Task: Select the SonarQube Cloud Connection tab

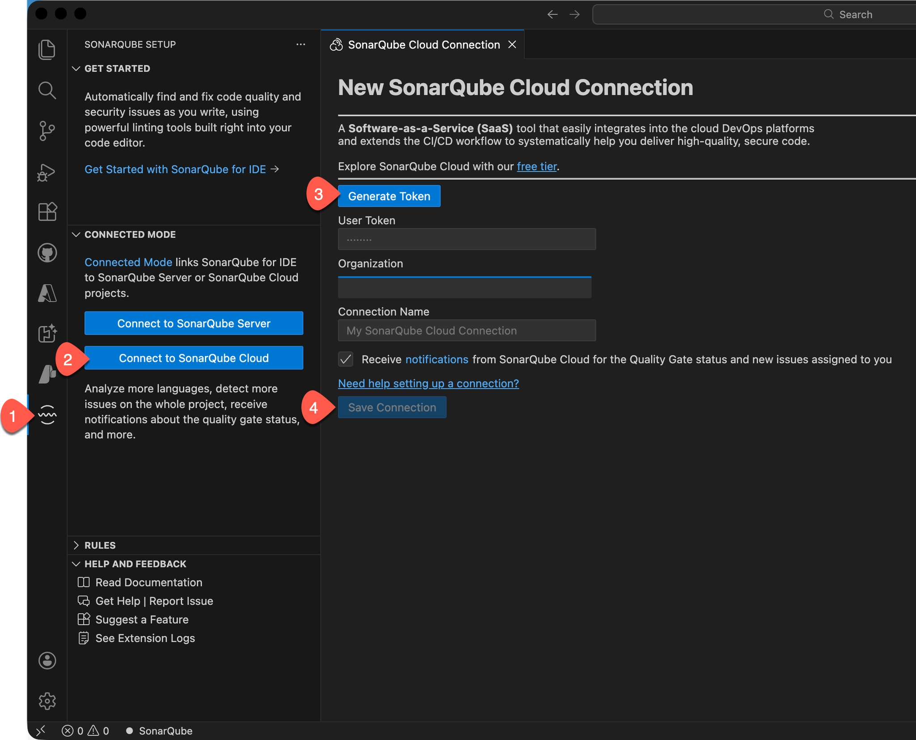Action: 423,44
